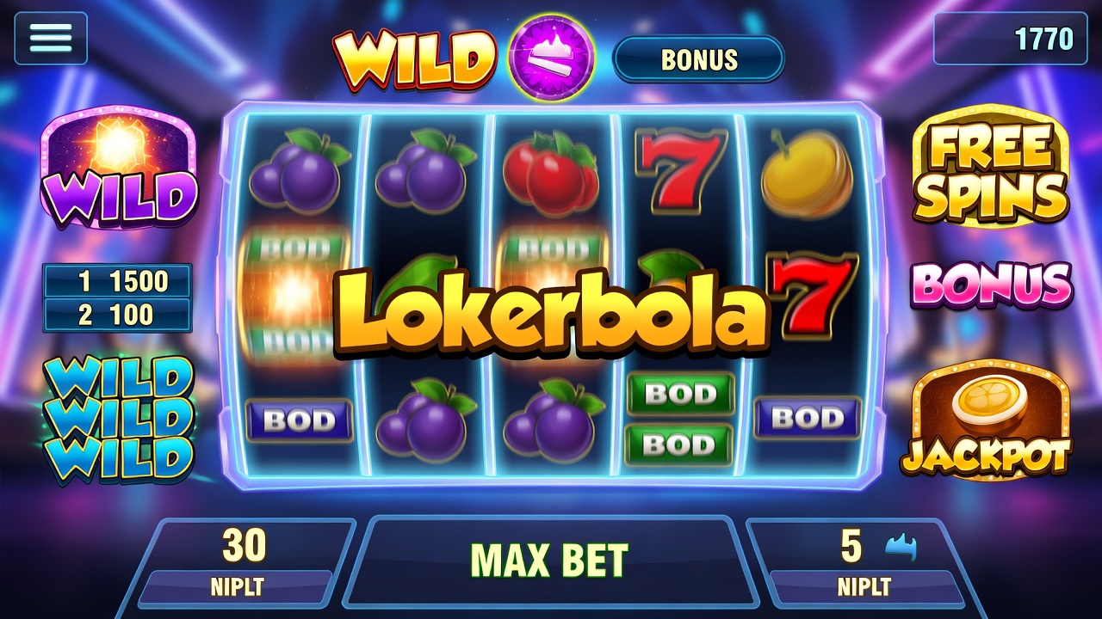Select the top red 7 in fourth reel

(x=676, y=169)
